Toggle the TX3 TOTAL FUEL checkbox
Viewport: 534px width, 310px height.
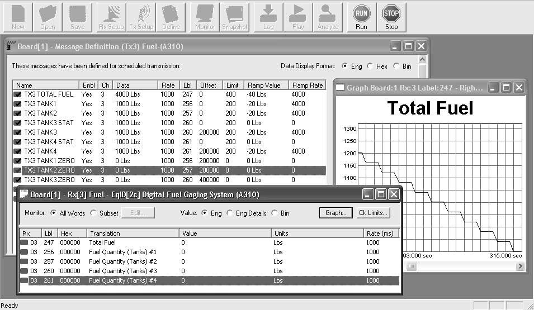(18, 94)
